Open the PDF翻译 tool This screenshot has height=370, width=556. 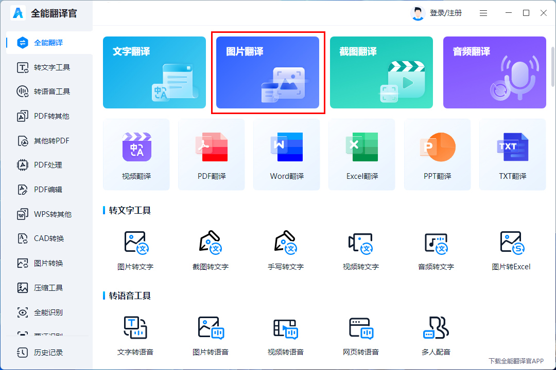[211, 154]
